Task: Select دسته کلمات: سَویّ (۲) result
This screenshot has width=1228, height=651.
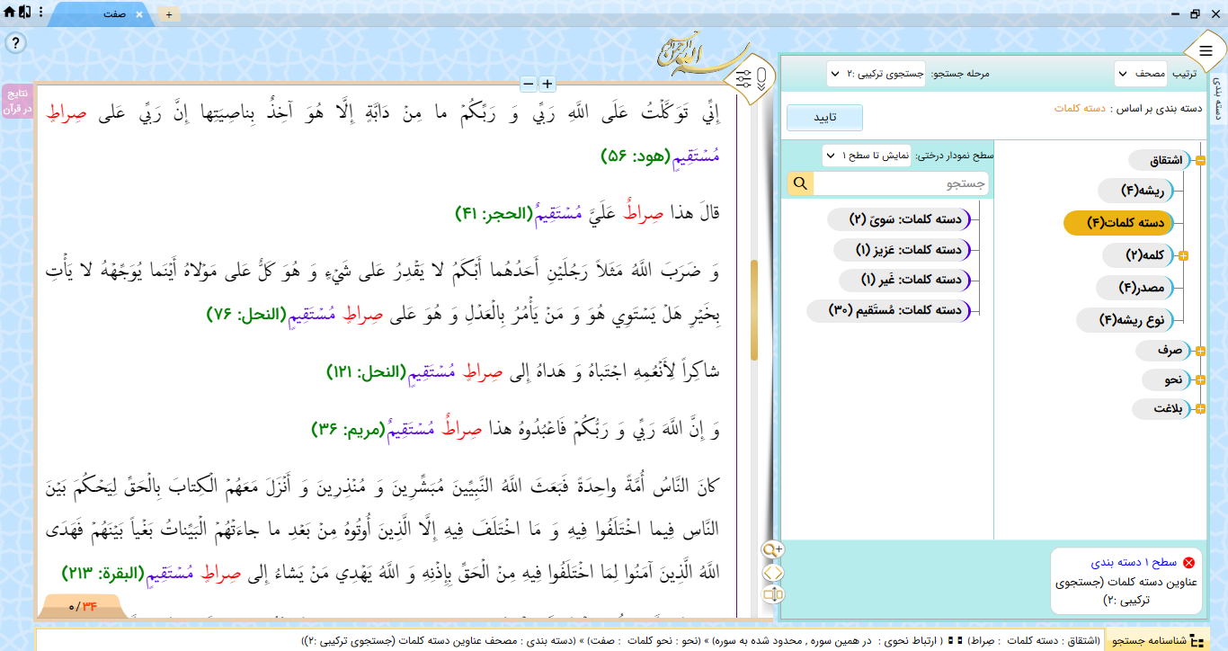Action: pos(899,218)
